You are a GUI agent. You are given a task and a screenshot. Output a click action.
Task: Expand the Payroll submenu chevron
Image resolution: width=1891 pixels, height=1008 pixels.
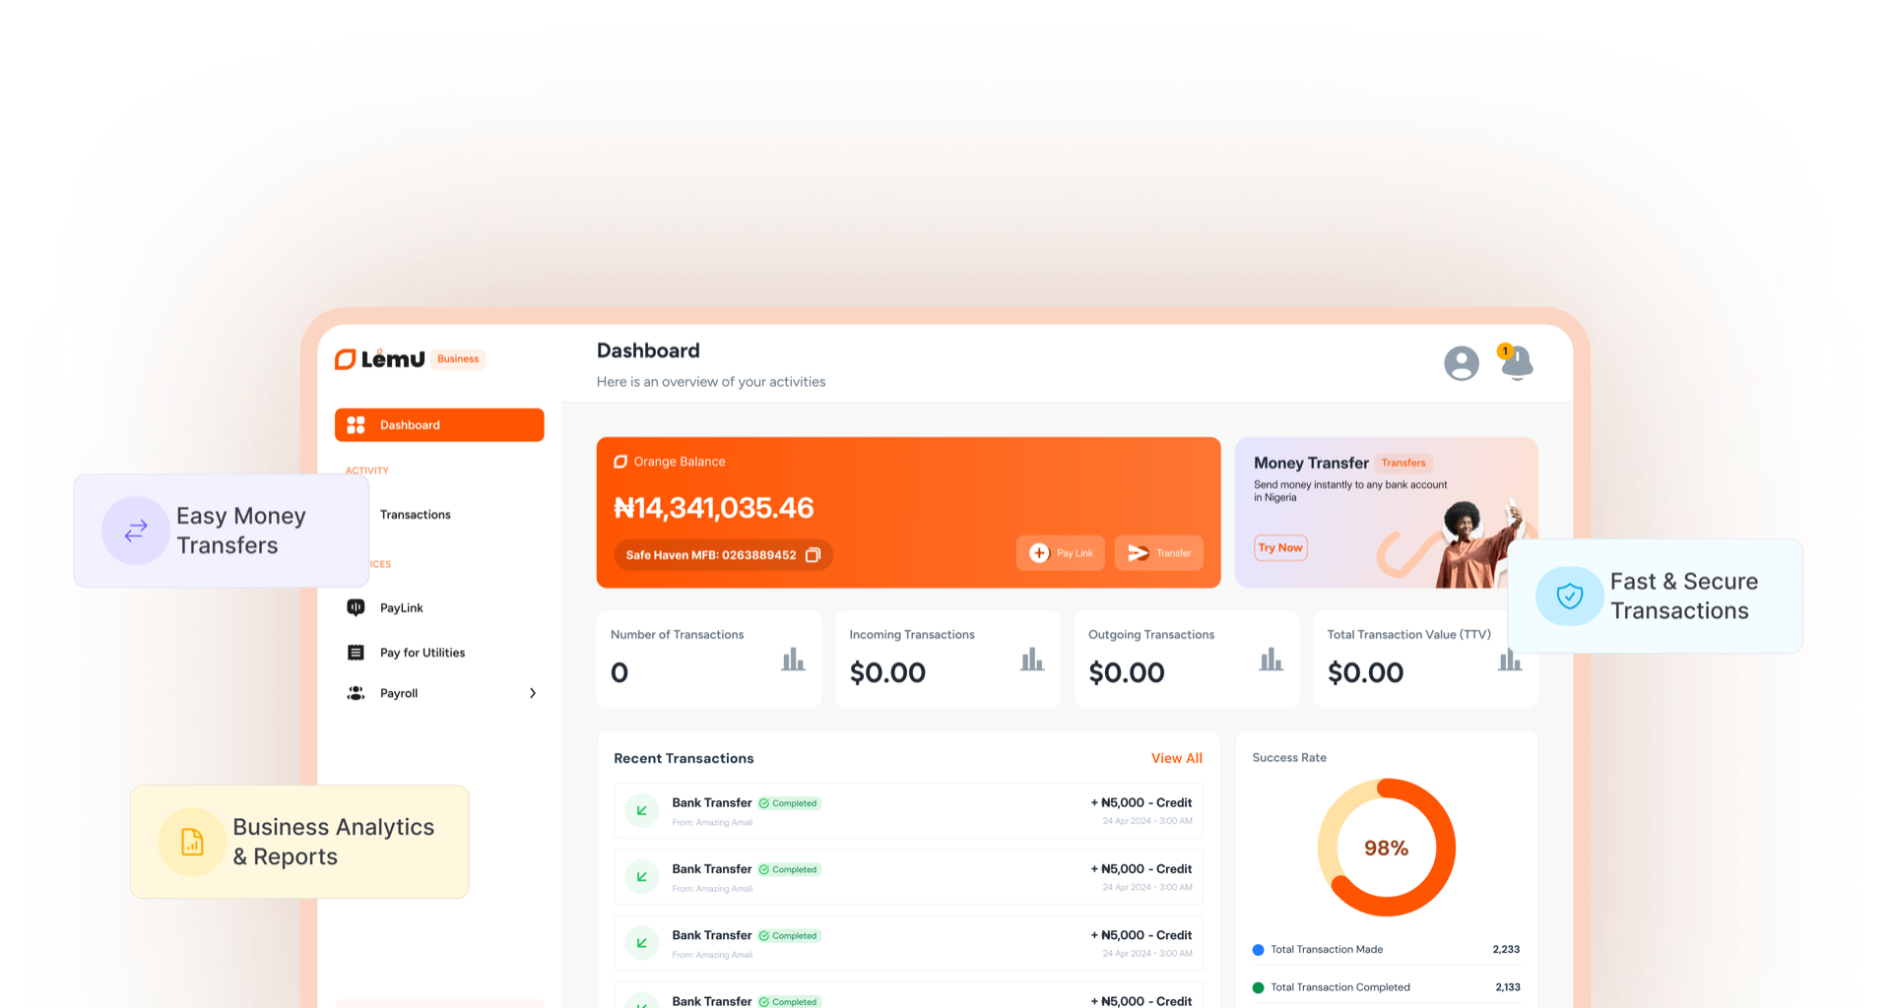[533, 693]
